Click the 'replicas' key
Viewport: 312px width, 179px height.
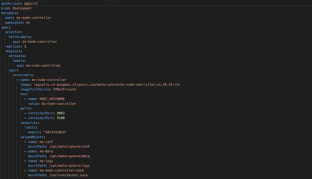(13, 46)
